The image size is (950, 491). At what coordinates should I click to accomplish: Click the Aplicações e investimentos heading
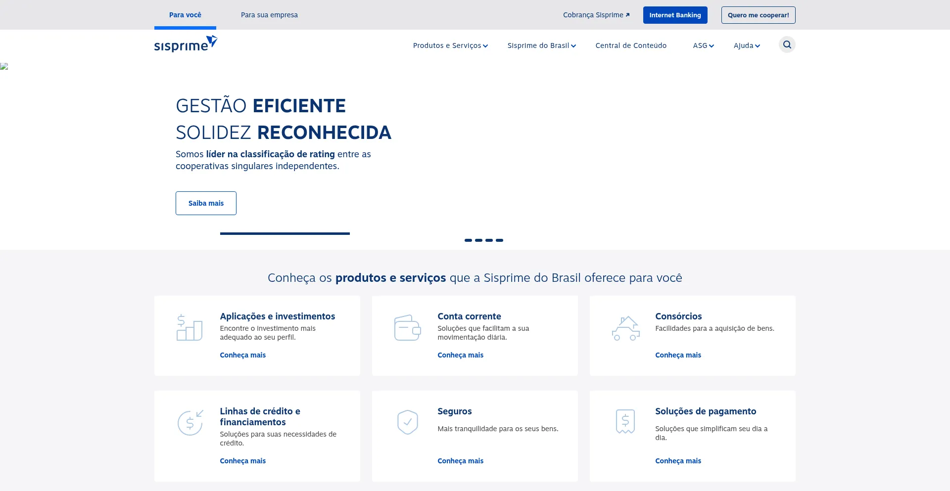click(278, 316)
